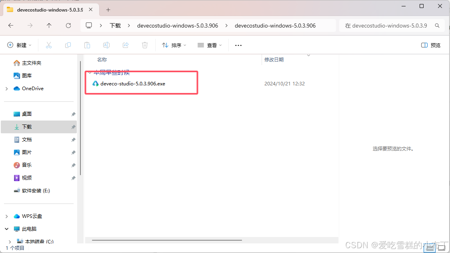Screen dimensions: 450x253
Task: Select OneDrive in the sidebar
Action: tap(33, 89)
